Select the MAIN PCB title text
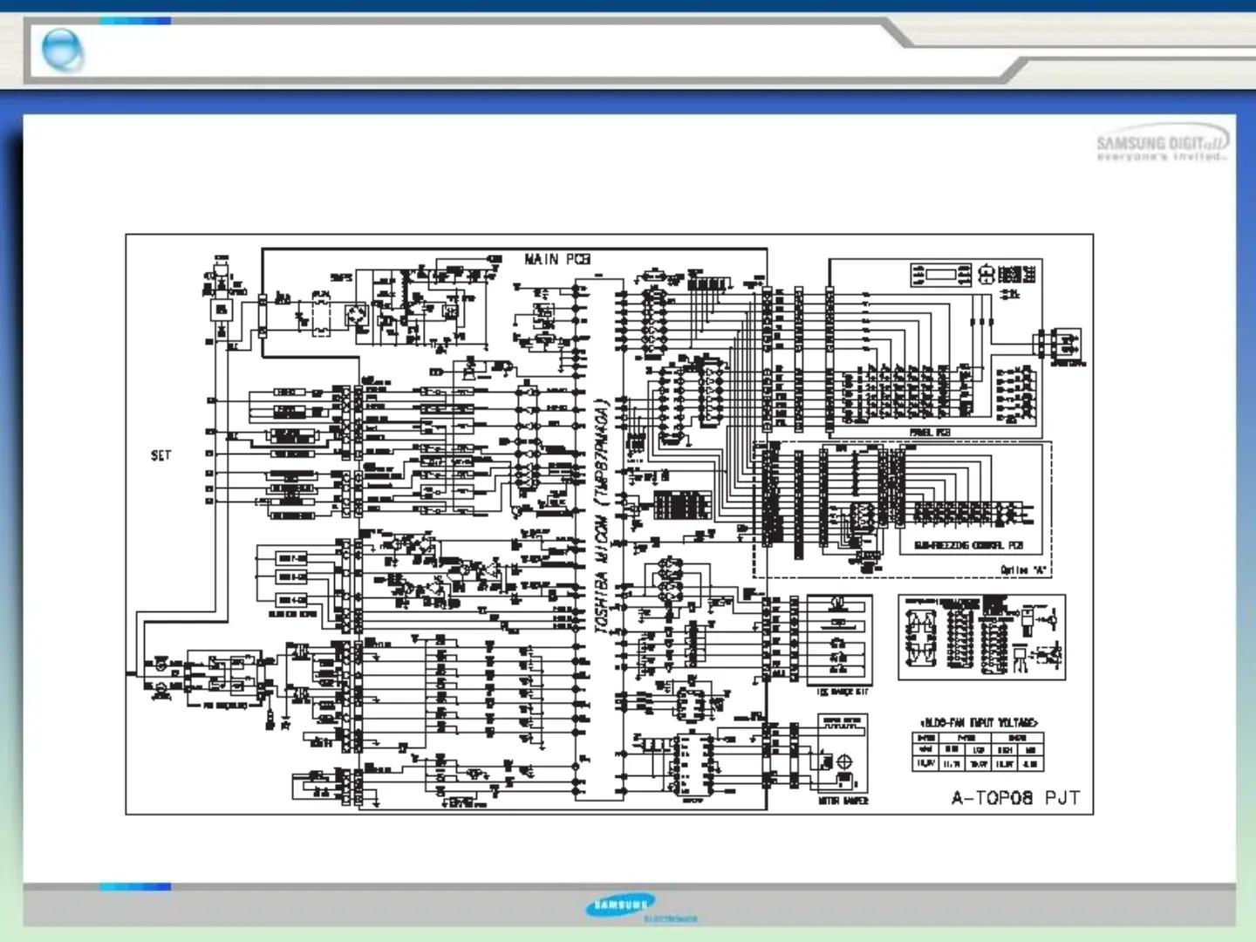 557,259
